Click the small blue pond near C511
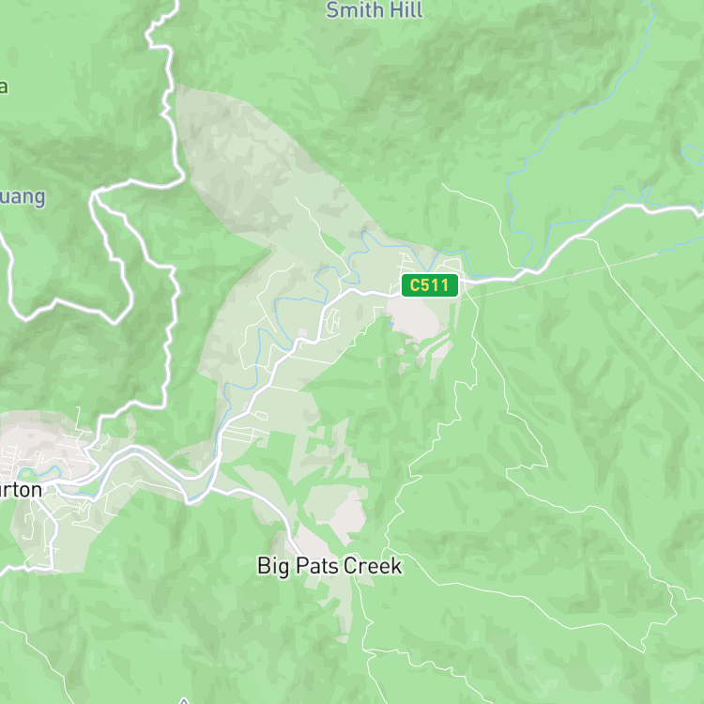The image size is (704, 704). pos(391,324)
